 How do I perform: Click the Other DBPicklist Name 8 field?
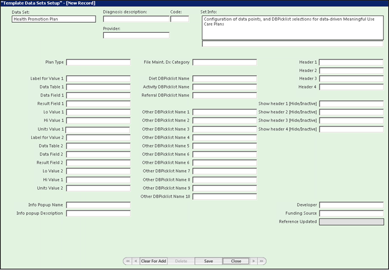coord(225,180)
